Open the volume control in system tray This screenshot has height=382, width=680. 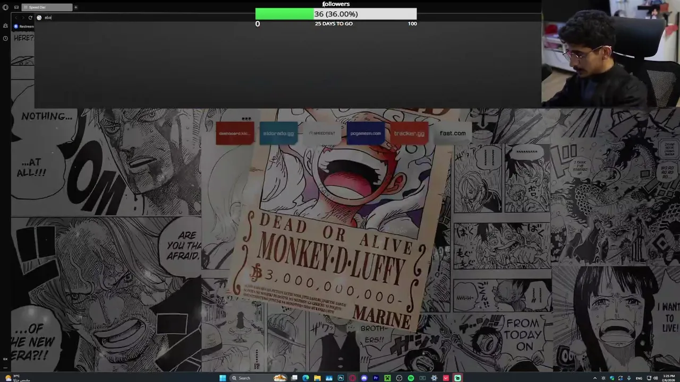[656, 378]
